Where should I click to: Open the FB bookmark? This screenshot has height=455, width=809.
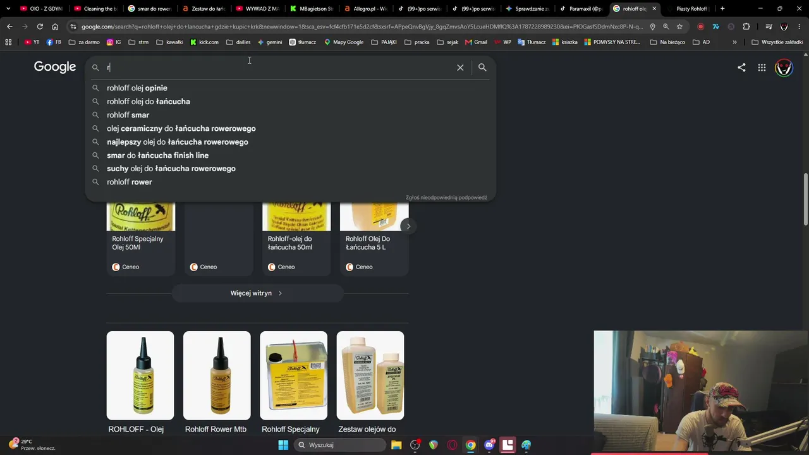54,42
